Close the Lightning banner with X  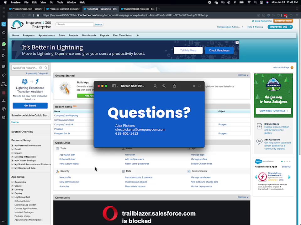237,42
